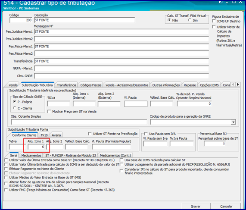This screenshot has width=246, height=210.
Task: Click the NRPA - Mens1 field
Action: click(x=121, y=69)
